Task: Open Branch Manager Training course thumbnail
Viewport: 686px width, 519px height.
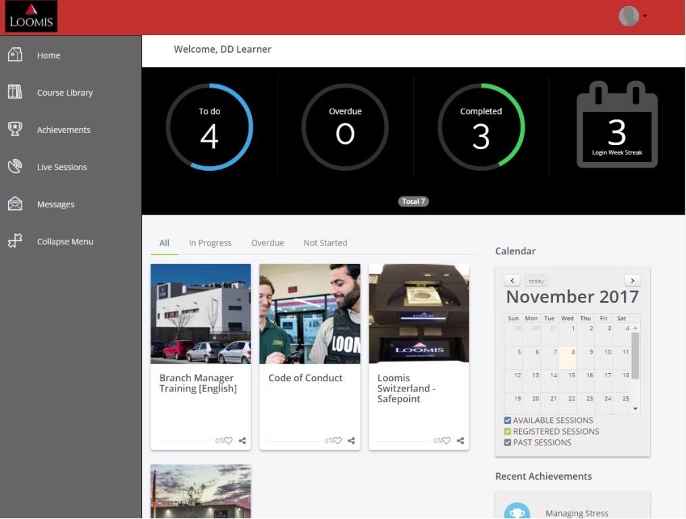Action: (x=201, y=314)
